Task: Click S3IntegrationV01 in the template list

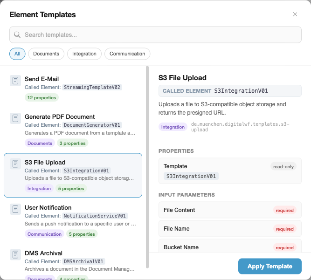Action: [x=86, y=171]
